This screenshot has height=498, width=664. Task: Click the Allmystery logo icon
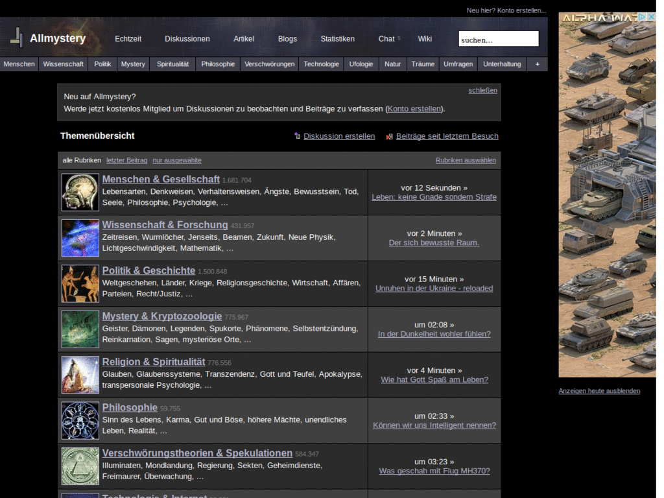16,38
